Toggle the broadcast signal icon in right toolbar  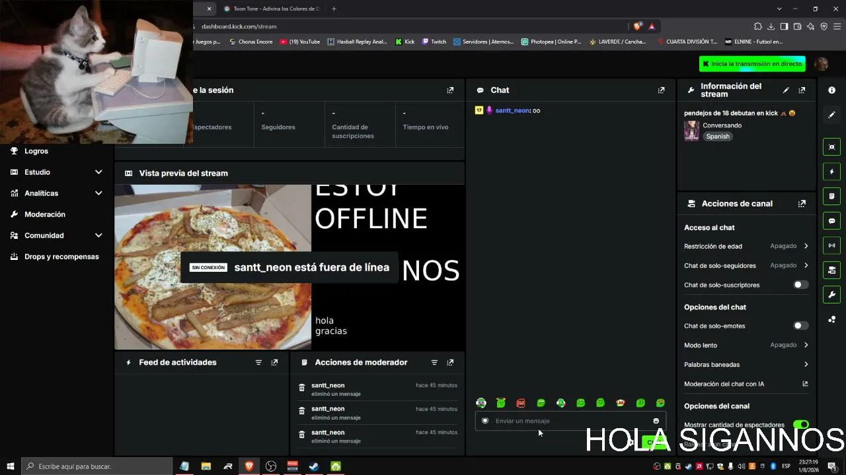tap(831, 245)
